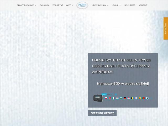Viewport: 168px width, 126px height.
Task: Open the Sklep ZMPD menu item
Action: pos(130,5)
